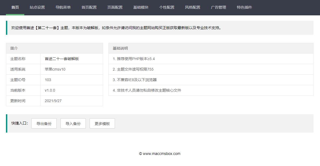Select the theme name value 首途二十一套破解版
This screenshot has height=166, width=320.
coord(62,59)
